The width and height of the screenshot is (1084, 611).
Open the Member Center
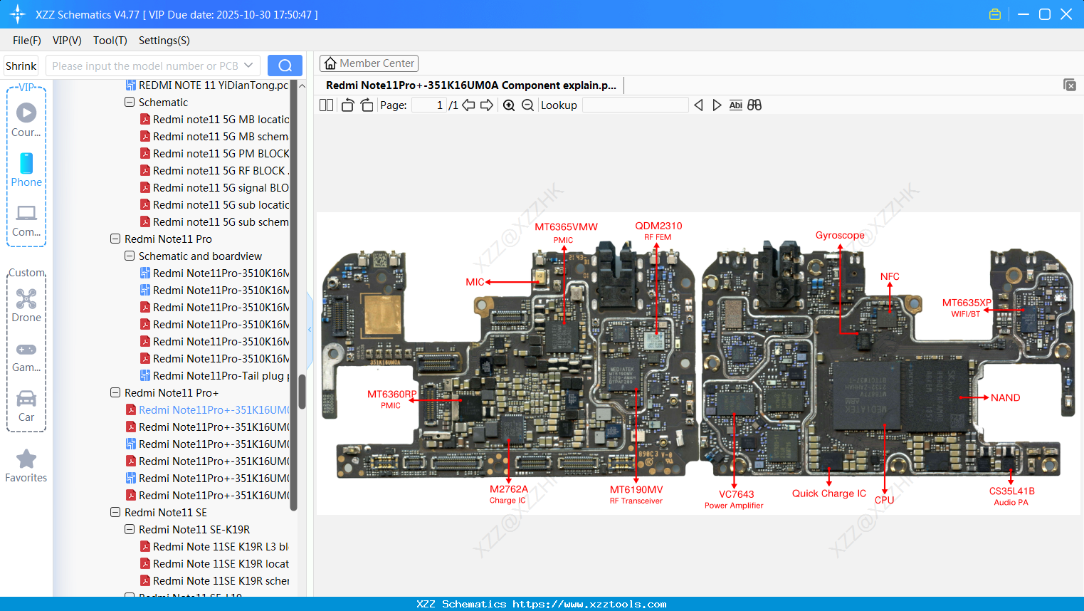coord(369,63)
